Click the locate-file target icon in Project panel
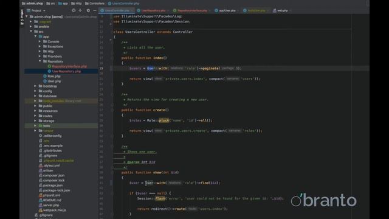The width and height of the screenshot is (389, 219). tap(74, 10)
